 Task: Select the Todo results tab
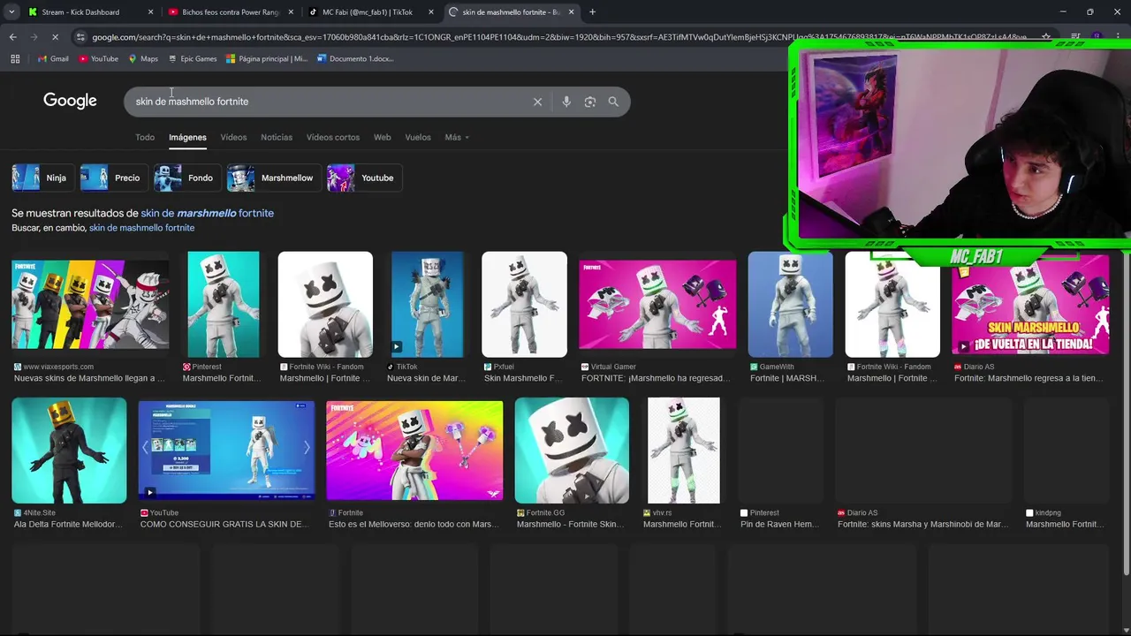(145, 138)
